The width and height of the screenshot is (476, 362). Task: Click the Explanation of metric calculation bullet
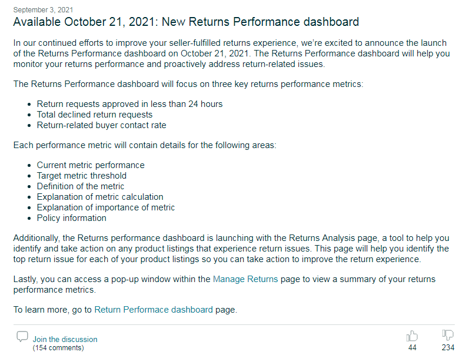pyautogui.click(x=100, y=197)
